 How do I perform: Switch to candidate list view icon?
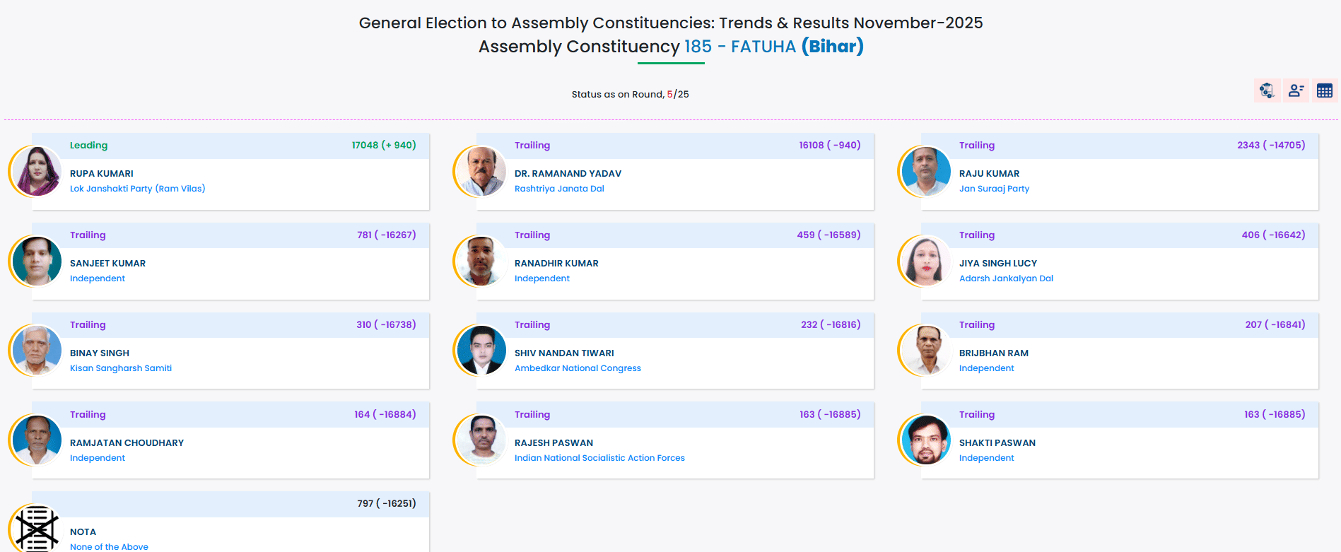[x=1296, y=90]
